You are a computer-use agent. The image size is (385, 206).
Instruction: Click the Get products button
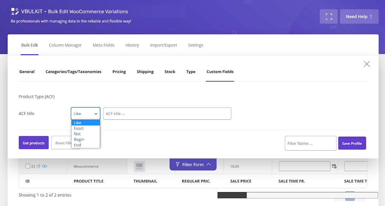[34, 143]
